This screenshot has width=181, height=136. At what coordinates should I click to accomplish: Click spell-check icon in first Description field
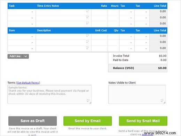tap(87, 35)
